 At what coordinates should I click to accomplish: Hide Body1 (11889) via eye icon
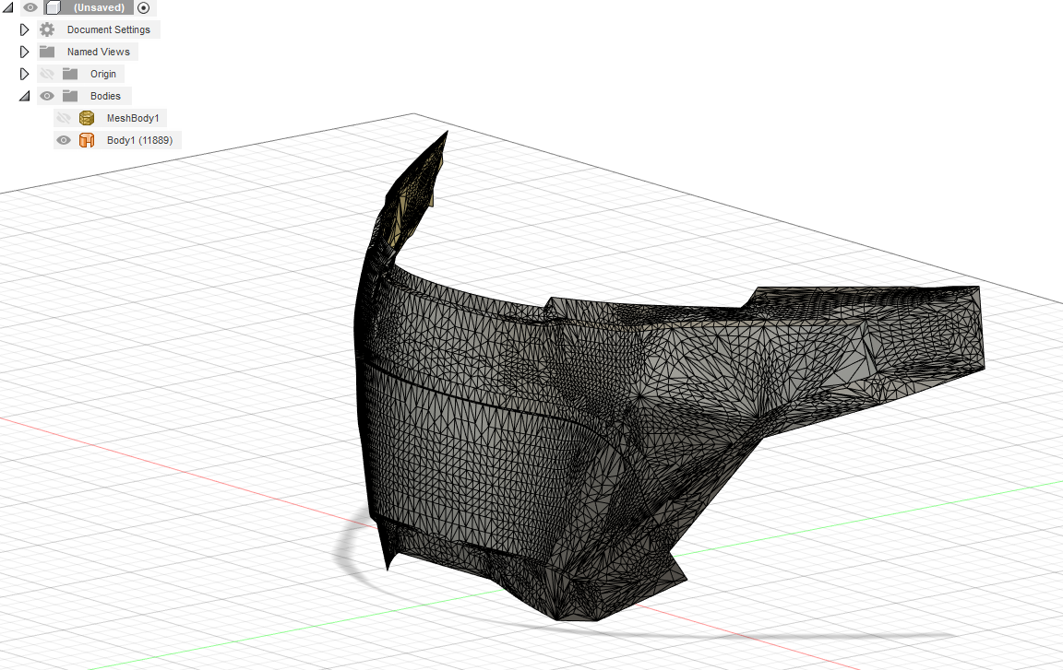pyautogui.click(x=64, y=140)
